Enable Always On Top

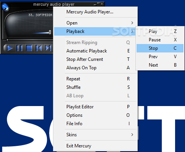(95, 68)
